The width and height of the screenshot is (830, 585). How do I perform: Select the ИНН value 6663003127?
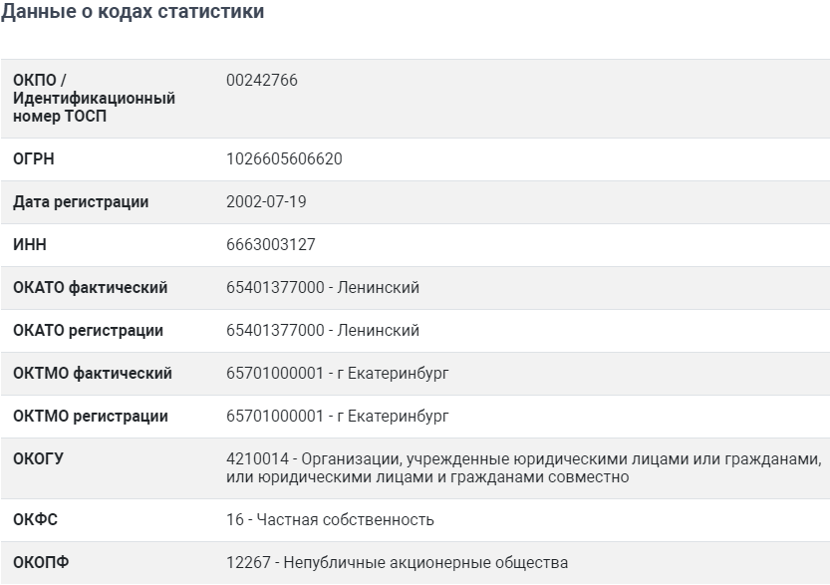pos(271,245)
